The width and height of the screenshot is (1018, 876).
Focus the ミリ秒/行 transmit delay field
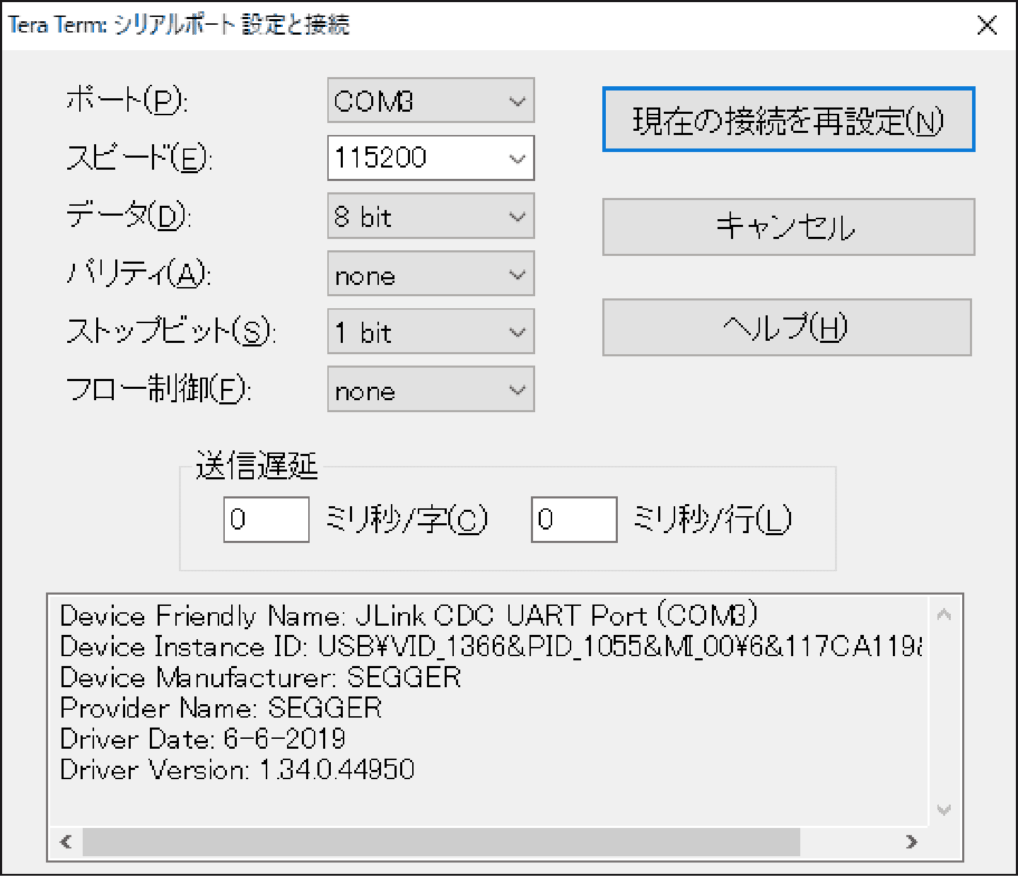[573, 520]
